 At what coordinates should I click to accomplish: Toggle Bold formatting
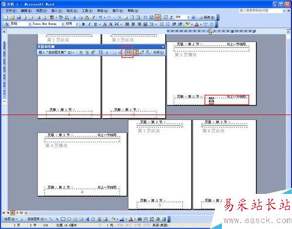(x=84, y=24)
